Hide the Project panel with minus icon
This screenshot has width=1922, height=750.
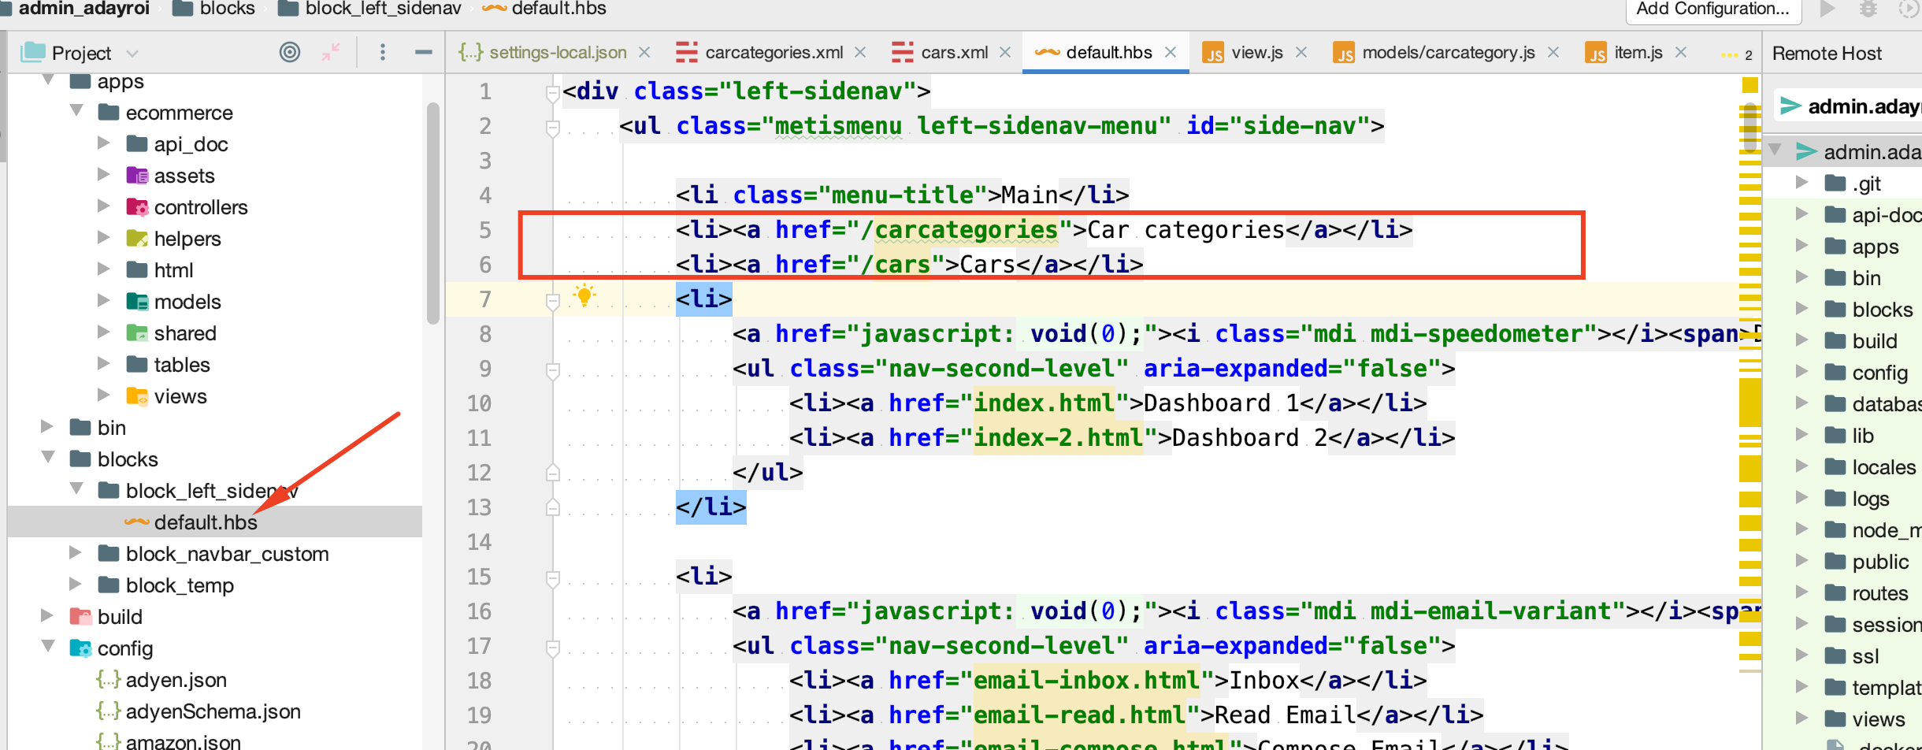tap(424, 52)
